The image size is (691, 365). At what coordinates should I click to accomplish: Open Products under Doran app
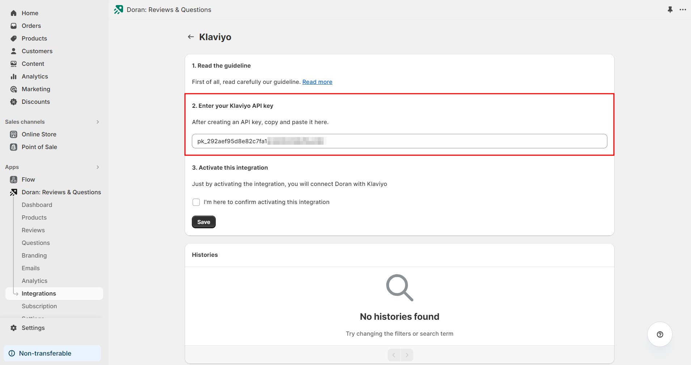tap(34, 217)
